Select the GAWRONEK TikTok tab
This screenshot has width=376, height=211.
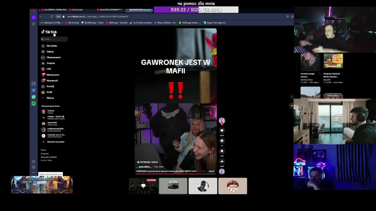coord(139,10)
